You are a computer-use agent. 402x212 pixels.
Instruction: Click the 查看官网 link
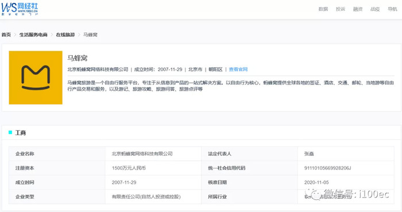[238, 69]
